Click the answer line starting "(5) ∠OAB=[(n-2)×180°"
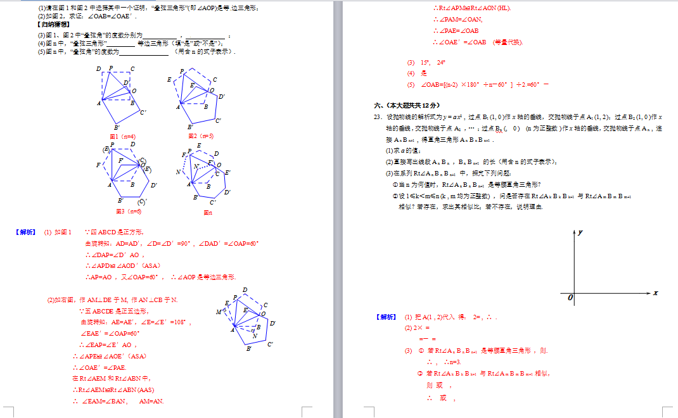This screenshot has width=678, height=418. point(478,85)
